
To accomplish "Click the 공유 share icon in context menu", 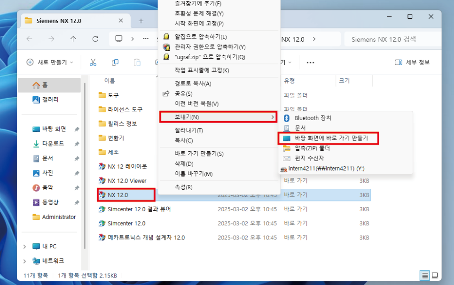I will [166, 93].
